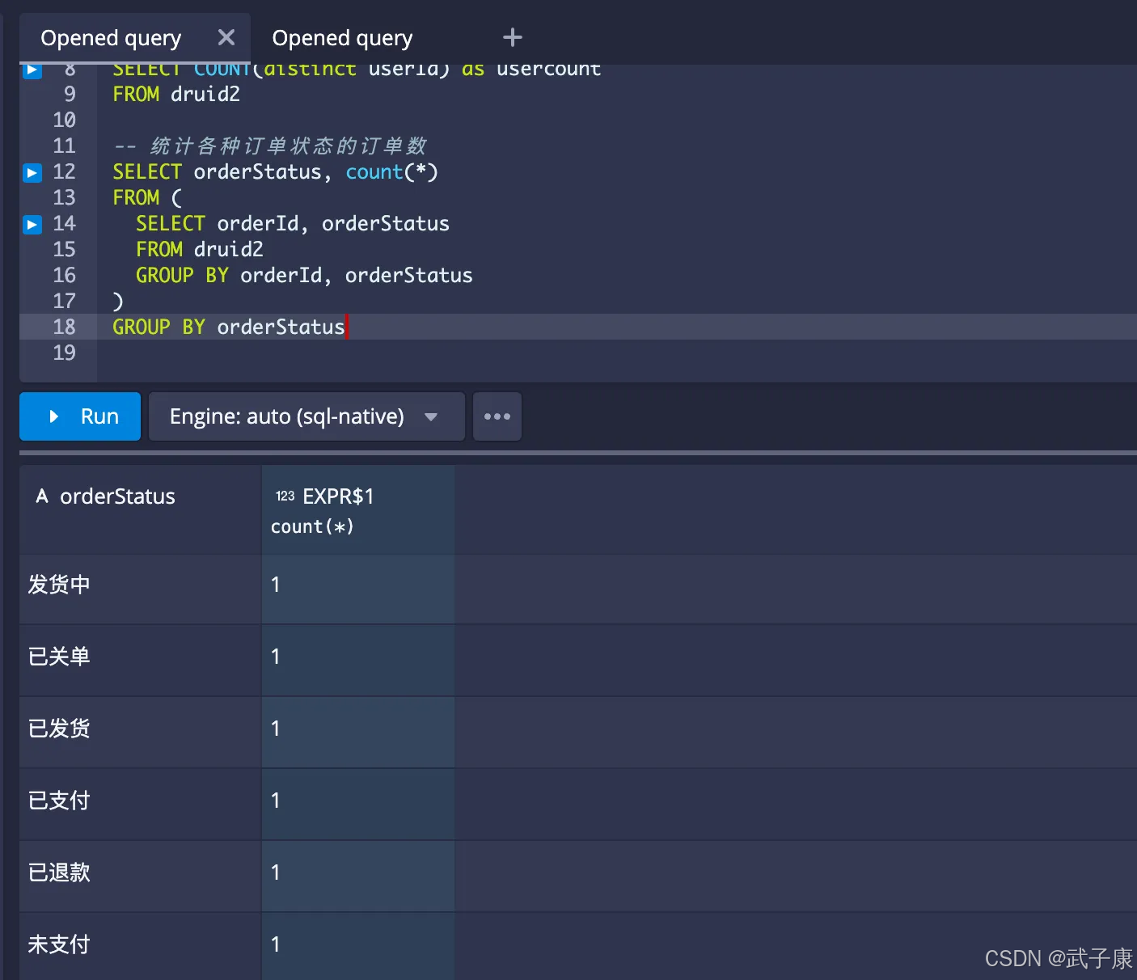
Task: Place cursor at end of line 18
Action: click(x=346, y=327)
